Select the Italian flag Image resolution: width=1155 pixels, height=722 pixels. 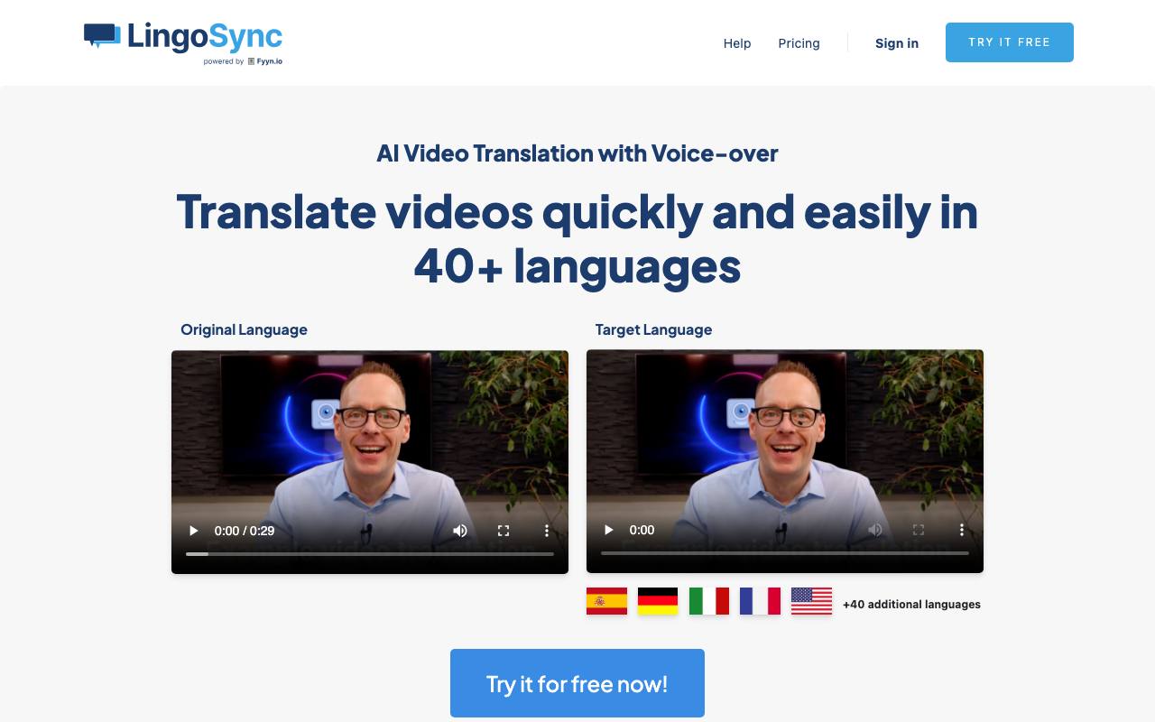pyautogui.click(x=709, y=601)
